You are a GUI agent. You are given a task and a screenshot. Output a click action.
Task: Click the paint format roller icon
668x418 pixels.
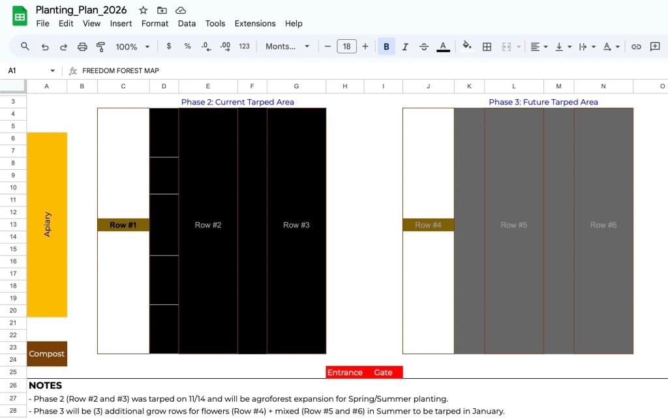click(100, 46)
